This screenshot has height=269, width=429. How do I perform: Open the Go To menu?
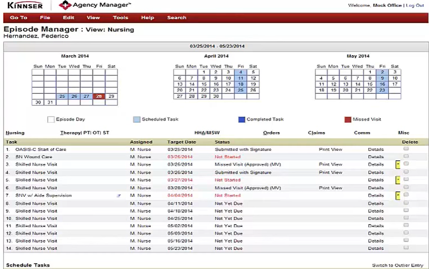(18, 18)
